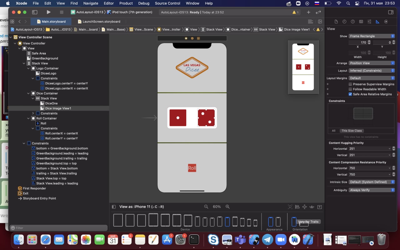Click the Update Frames button
Viewport: 400px width, 250px height.
290,207
